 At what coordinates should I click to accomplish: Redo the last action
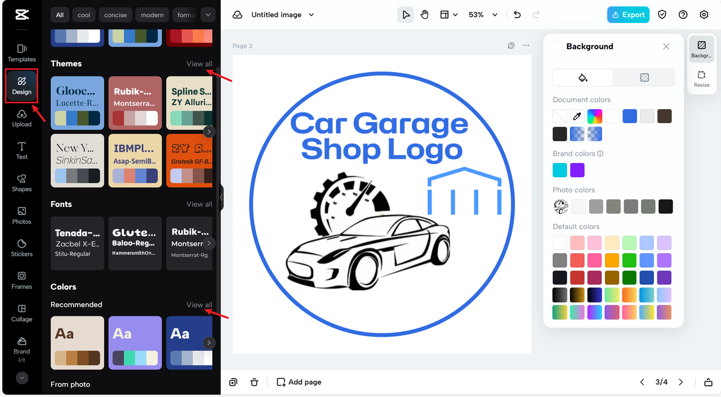coord(536,15)
